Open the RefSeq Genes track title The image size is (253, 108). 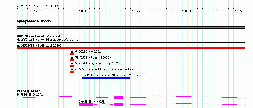click(x=29, y=91)
